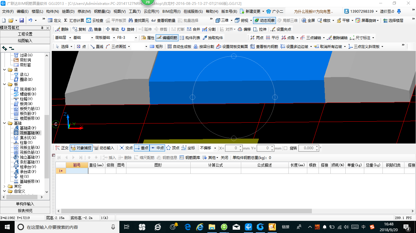Open the 钢筋量(Q) menu
The image size is (416, 233).
click(102, 12)
